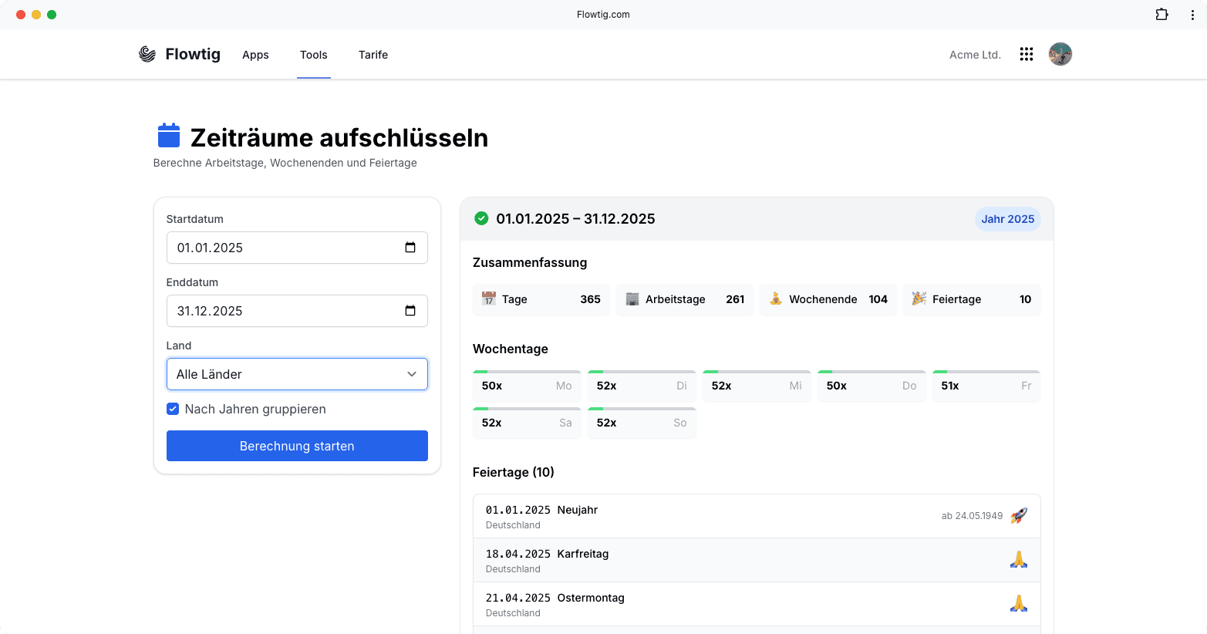Click the Startdatum date field

click(297, 248)
